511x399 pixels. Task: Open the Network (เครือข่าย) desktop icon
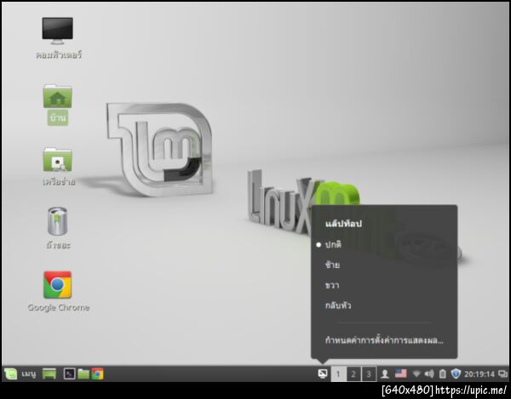click(x=57, y=159)
